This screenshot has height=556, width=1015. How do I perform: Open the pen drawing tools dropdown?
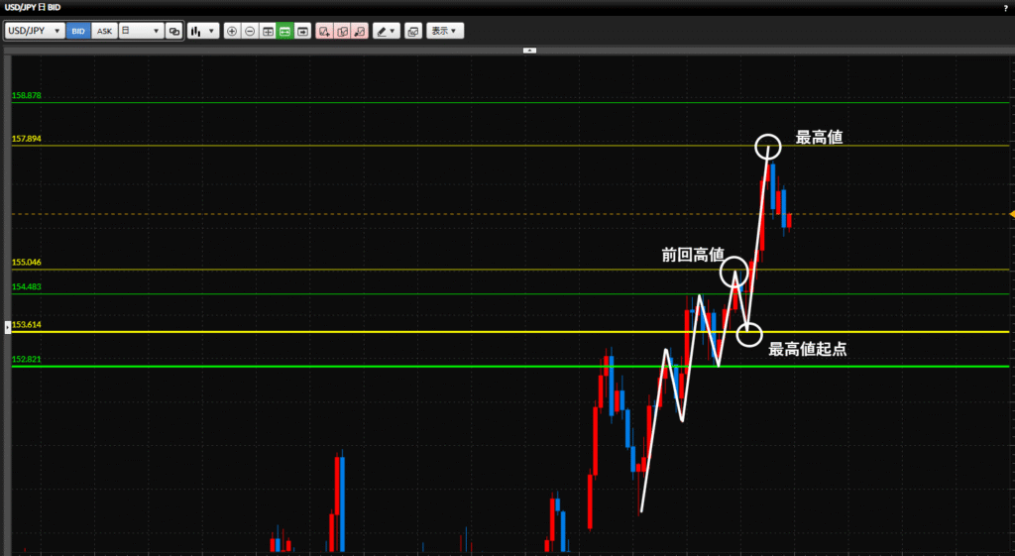coord(387,31)
